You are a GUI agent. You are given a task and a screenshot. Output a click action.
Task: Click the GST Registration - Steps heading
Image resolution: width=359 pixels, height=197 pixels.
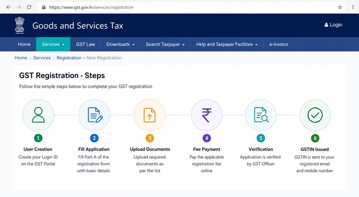click(62, 75)
